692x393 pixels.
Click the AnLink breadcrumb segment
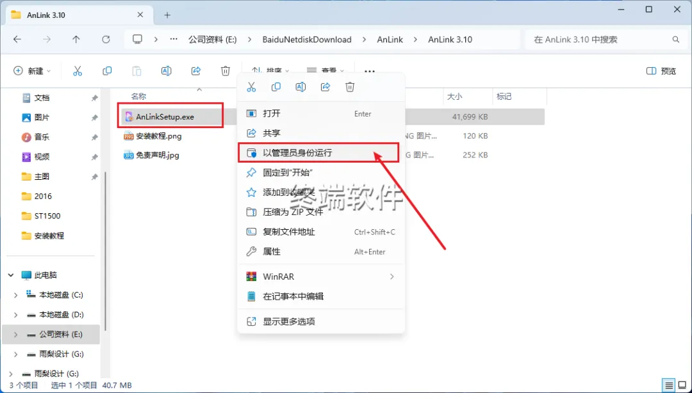[x=390, y=39]
